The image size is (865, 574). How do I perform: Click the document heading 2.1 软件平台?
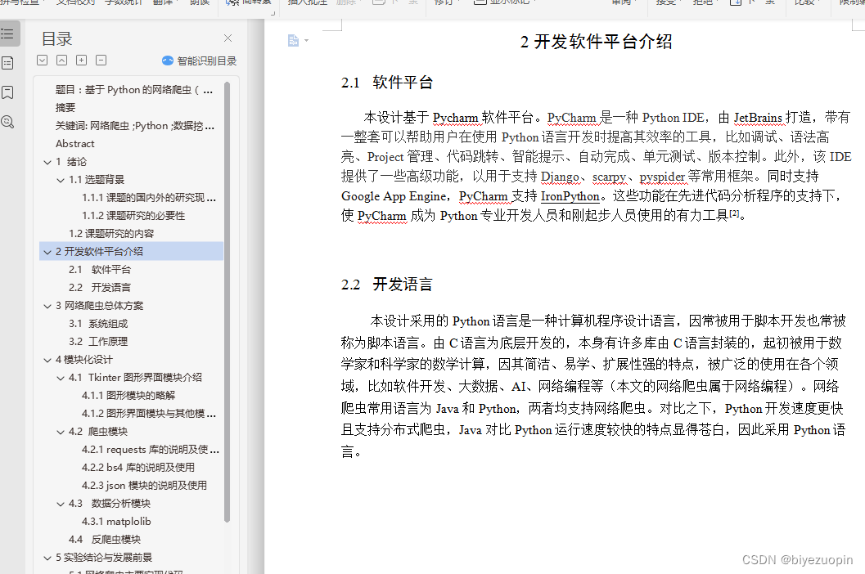pyautogui.click(x=387, y=83)
